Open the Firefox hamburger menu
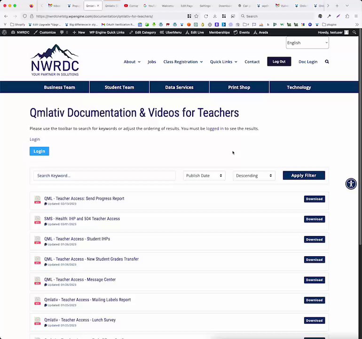The height and width of the screenshot is (339, 362). click(356, 16)
